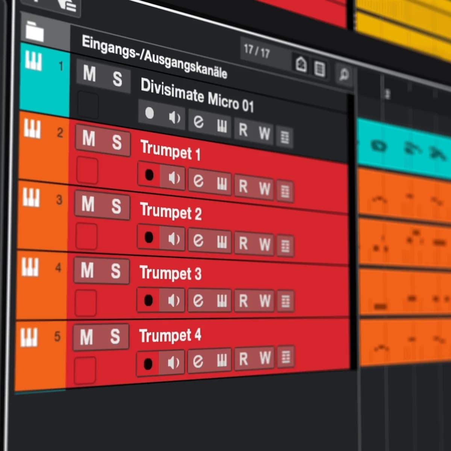Enable Write automation on Trumpet 1
Viewport: 451px width, 451px height.
tap(265, 188)
